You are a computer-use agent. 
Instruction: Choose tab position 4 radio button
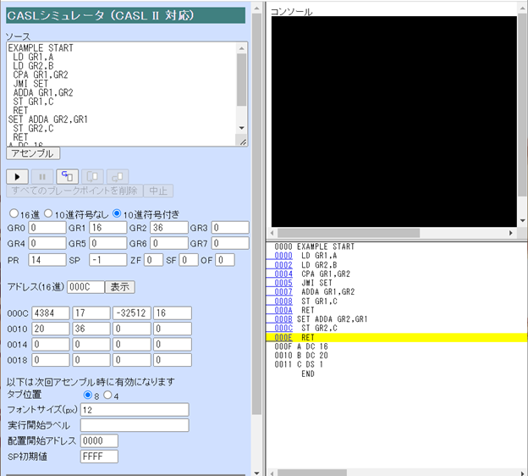(x=107, y=395)
